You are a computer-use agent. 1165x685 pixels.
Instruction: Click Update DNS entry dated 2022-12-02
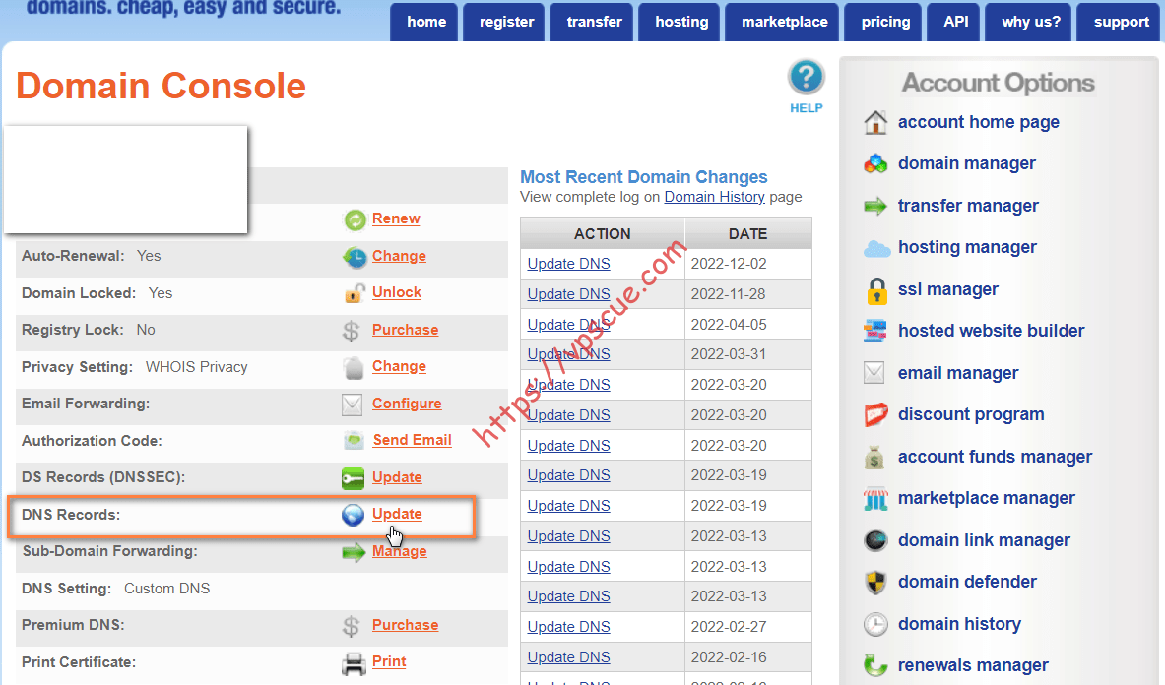tap(568, 264)
